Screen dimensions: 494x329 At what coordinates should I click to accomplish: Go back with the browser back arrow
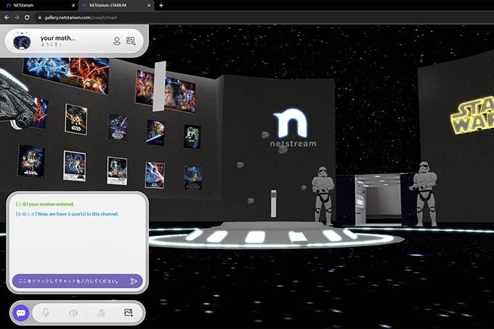click(7, 17)
